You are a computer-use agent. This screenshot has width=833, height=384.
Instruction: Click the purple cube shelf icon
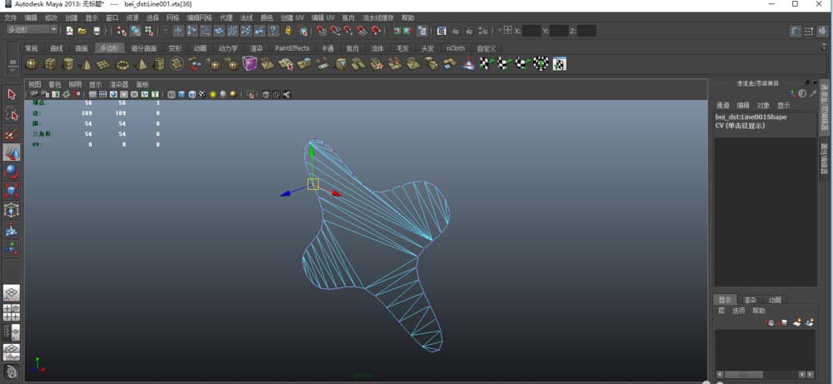[x=250, y=64]
